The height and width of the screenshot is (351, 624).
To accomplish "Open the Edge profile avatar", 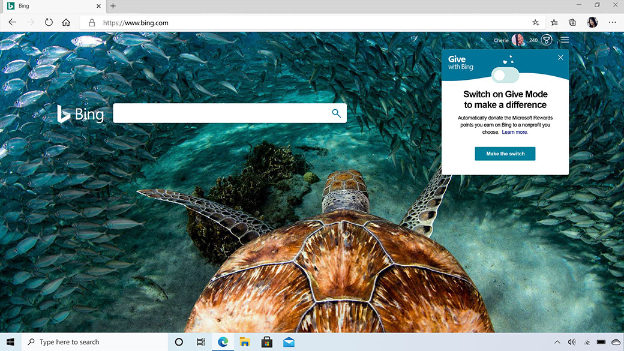I will tap(592, 22).
